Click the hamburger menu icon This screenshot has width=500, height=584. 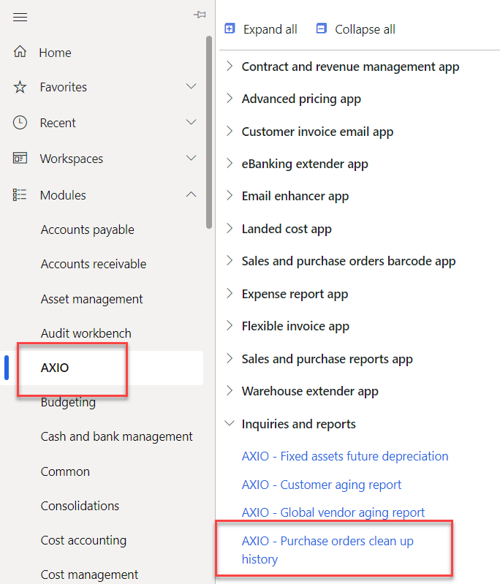pyautogui.click(x=20, y=17)
